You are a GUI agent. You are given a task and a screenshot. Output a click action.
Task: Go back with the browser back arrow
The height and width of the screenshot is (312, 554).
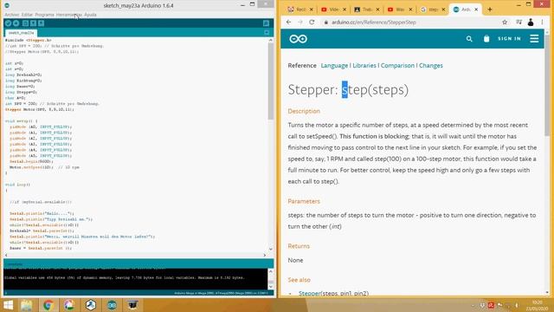click(288, 22)
